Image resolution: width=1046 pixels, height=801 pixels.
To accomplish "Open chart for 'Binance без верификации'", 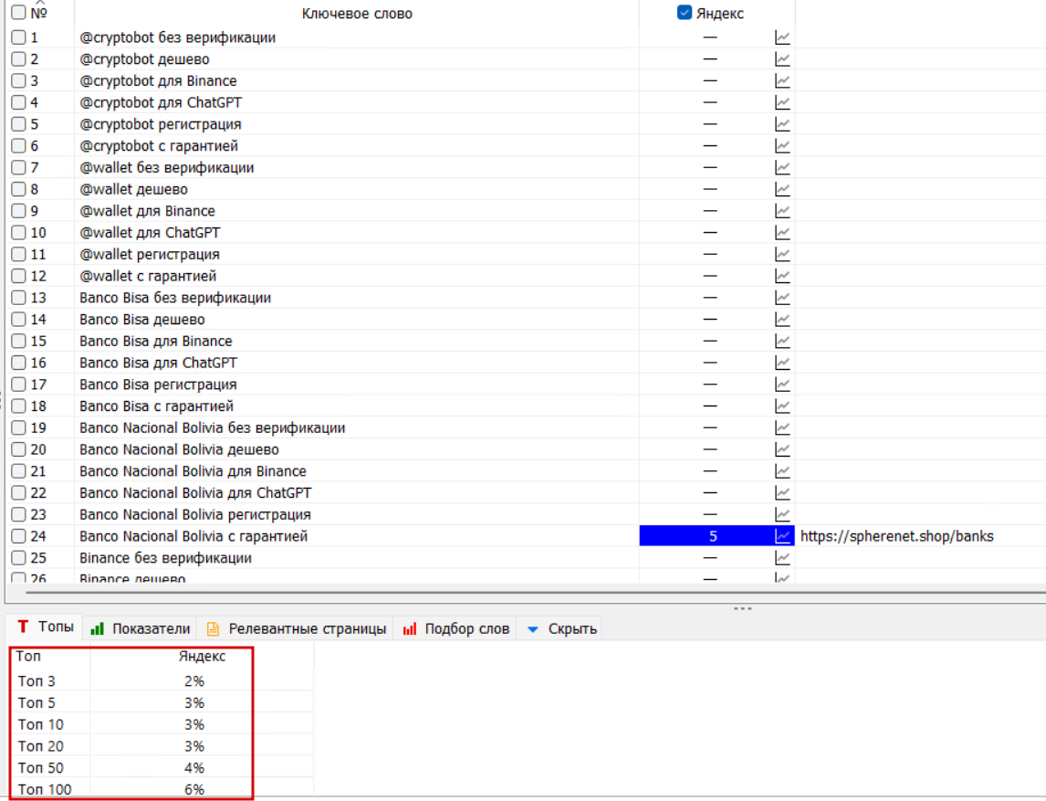I will pyautogui.click(x=782, y=559).
